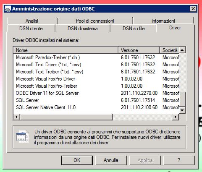Click version 2011.110.2270.00
202x172 pixels.
[x=139, y=93]
